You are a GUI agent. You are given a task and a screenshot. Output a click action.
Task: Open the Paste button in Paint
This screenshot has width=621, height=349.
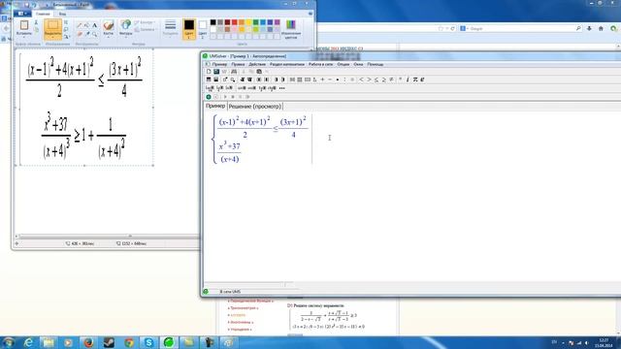(x=23, y=28)
